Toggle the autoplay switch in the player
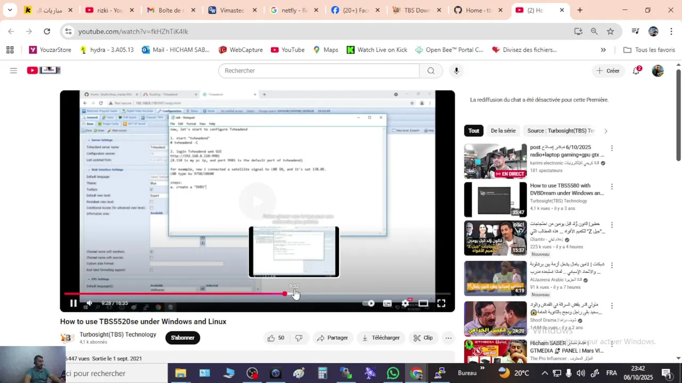682x383 pixels. point(369,303)
